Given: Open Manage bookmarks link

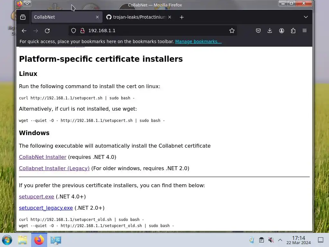Looking at the screenshot, I should coord(198,41).
